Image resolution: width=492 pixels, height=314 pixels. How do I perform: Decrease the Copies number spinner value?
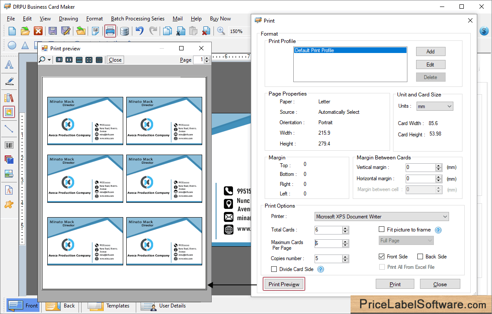(x=345, y=261)
